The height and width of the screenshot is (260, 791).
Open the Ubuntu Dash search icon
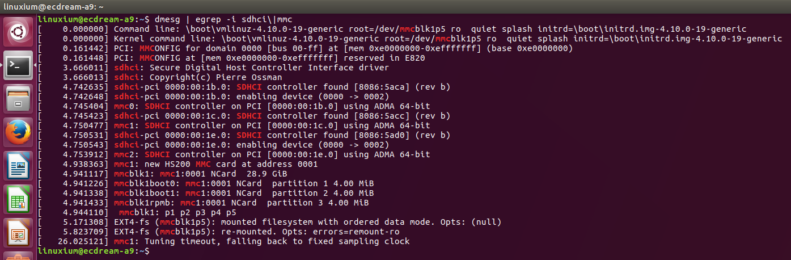coord(18,32)
